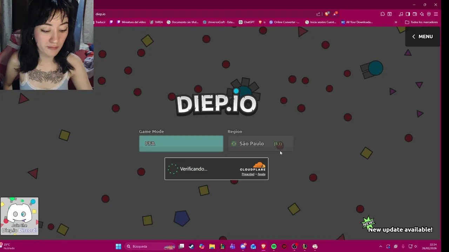Open the São Paulo region selector

tap(261, 143)
